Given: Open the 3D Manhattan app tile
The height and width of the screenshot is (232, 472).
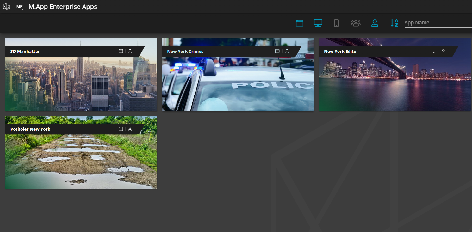Looking at the screenshot, I should click(x=81, y=84).
